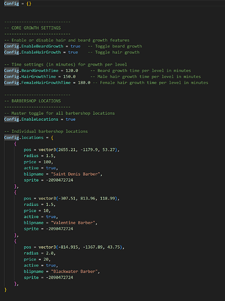Click the BARBERSHOP LOCATIONS comment heading
225x301 pixels.
click(x=32, y=101)
